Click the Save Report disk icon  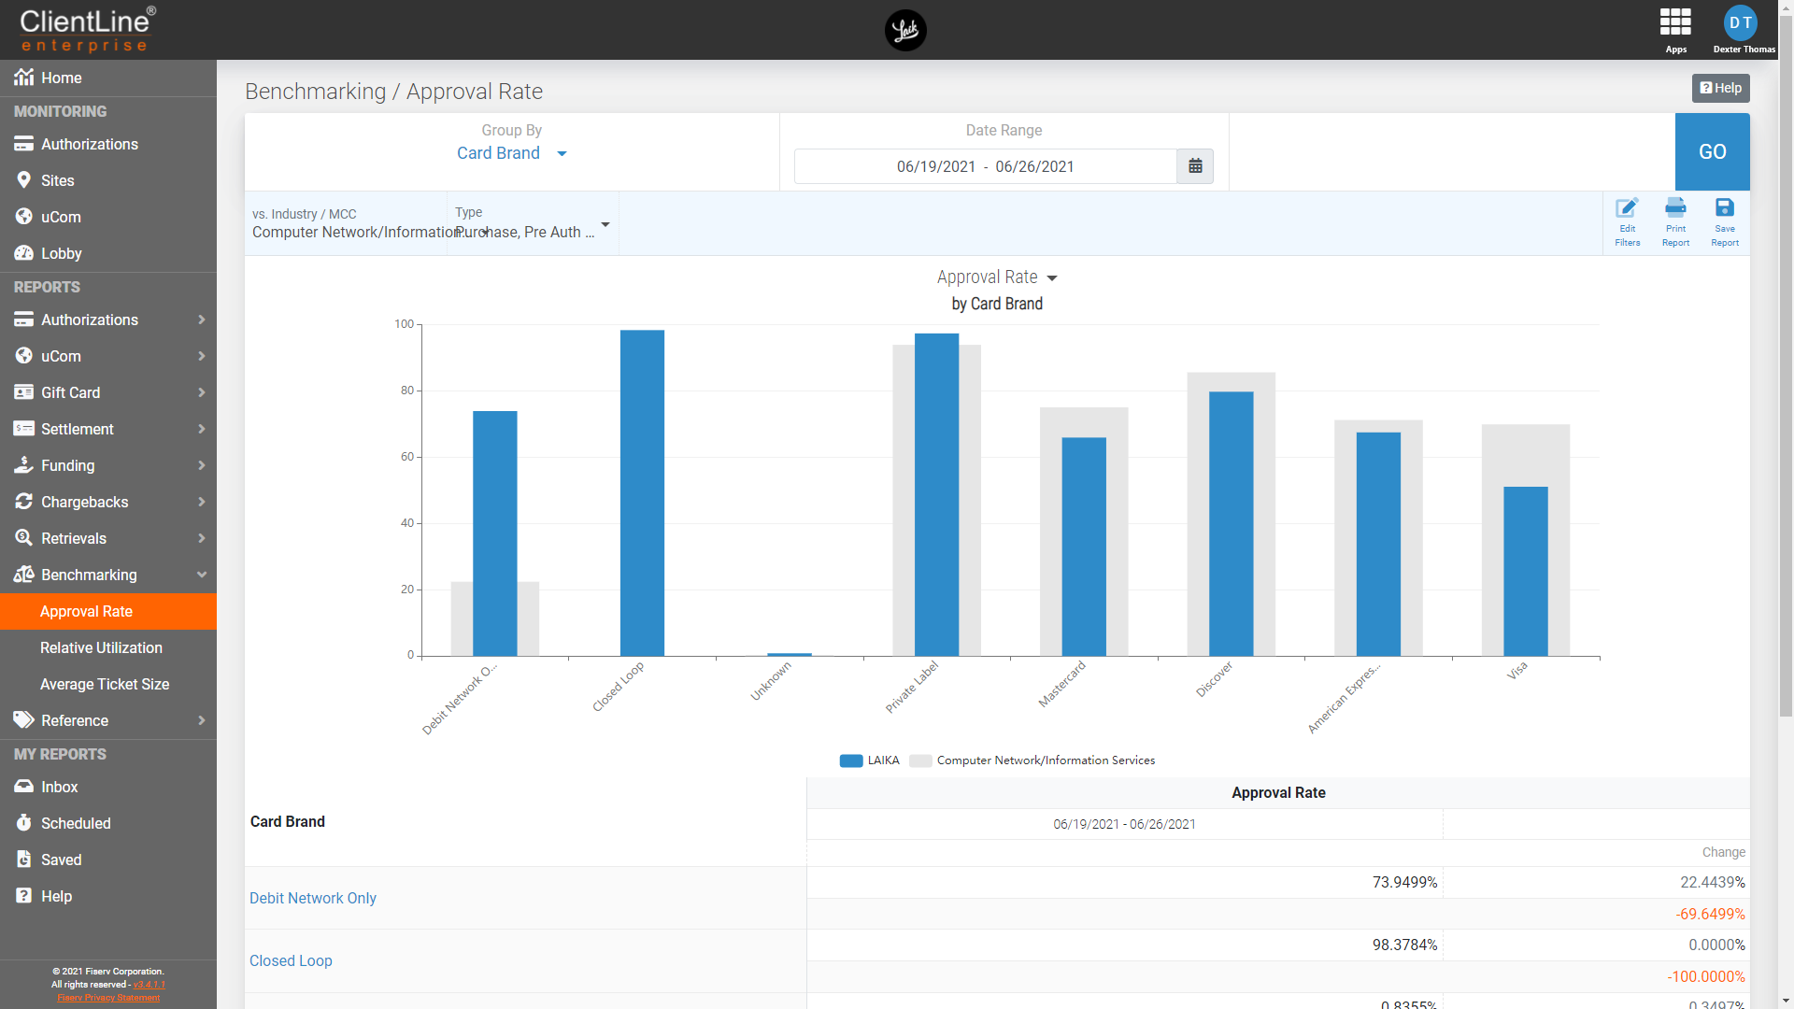(x=1724, y=208)
